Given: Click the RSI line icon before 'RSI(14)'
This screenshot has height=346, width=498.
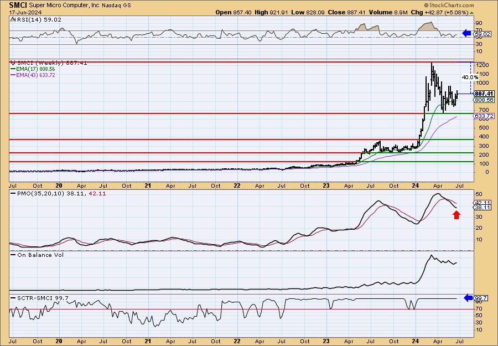Looking at the screenshot, I should tap(13, 19).
